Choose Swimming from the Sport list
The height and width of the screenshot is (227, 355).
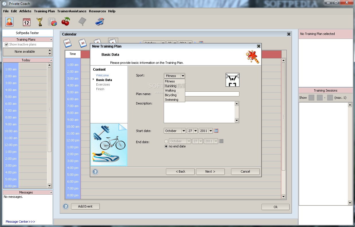(175, 100)
